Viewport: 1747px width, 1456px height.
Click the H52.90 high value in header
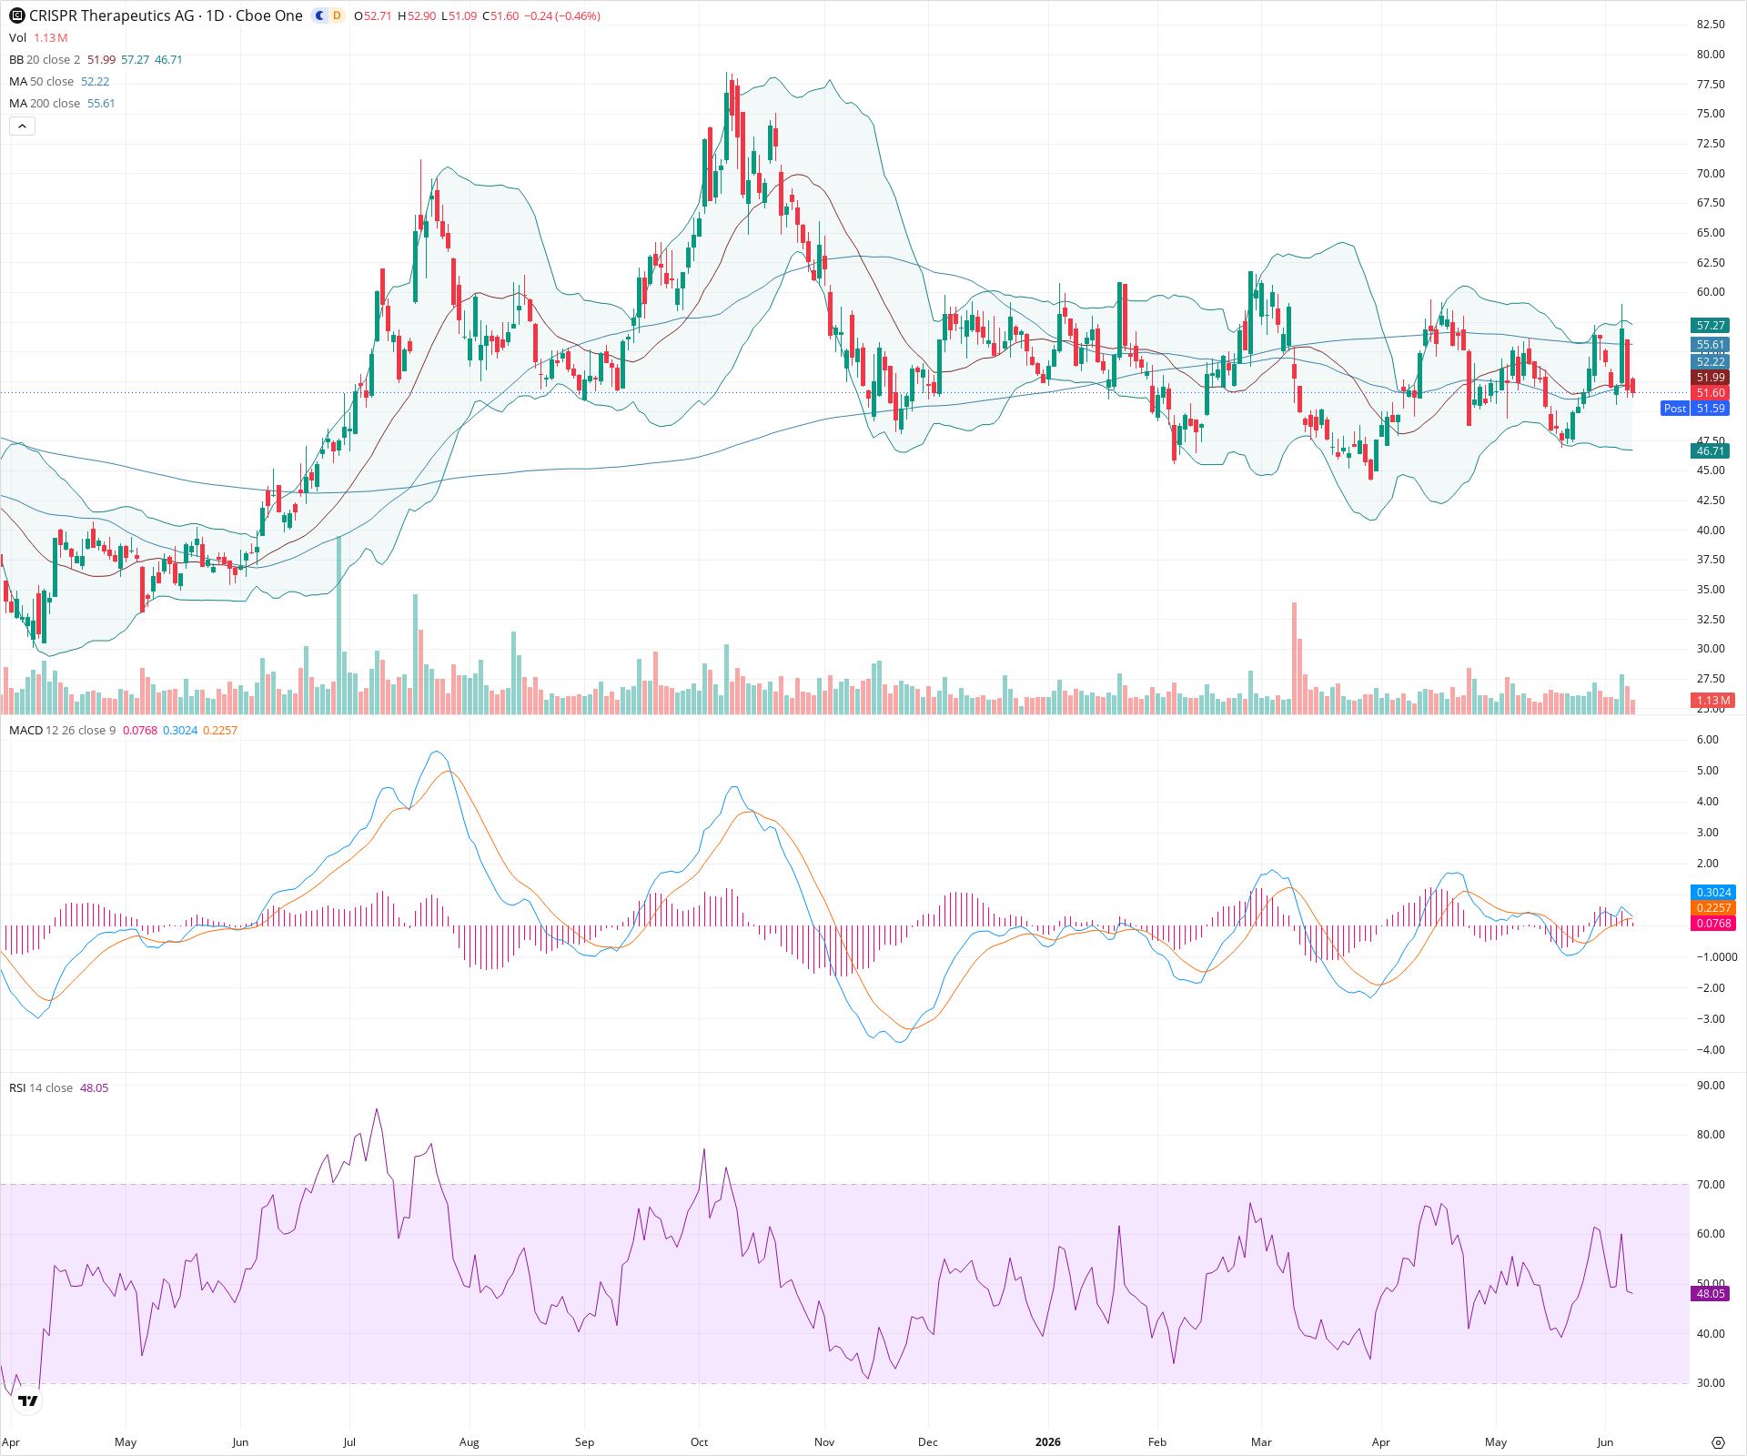pos(417,15)
